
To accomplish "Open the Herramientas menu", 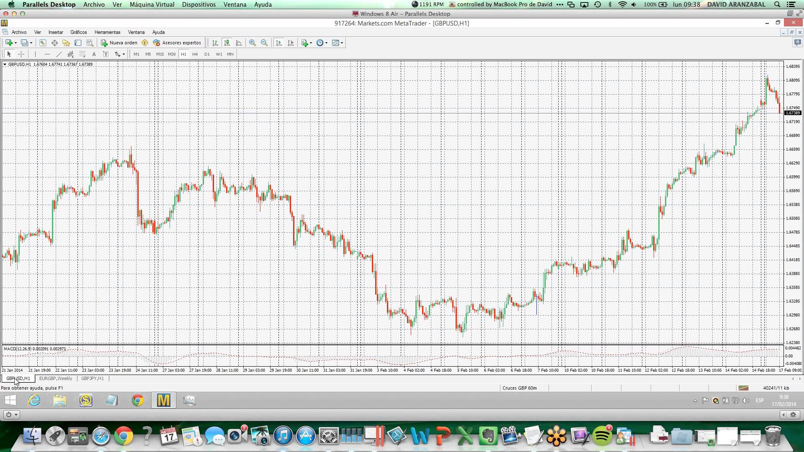I will [107, 32].
